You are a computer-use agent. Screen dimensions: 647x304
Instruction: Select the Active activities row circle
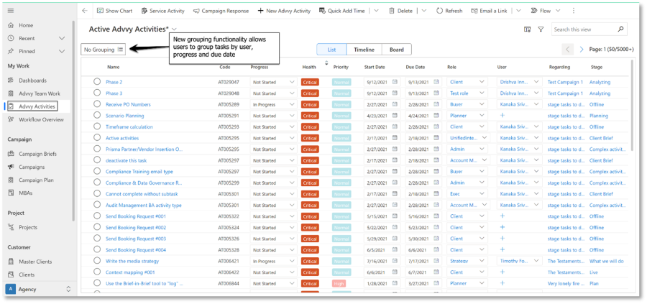[97, 138]
